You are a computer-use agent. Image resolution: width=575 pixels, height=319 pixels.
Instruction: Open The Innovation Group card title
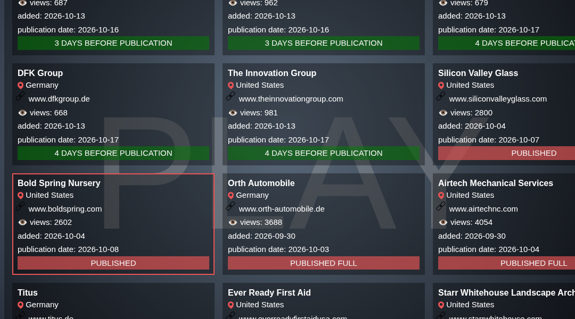[x=272, y=73]
